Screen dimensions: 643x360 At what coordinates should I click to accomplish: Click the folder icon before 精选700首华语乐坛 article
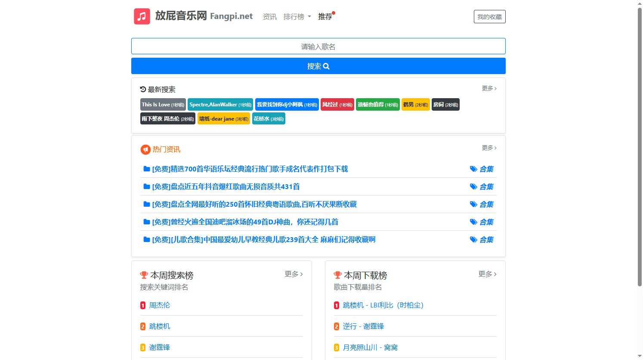[146, 169]
